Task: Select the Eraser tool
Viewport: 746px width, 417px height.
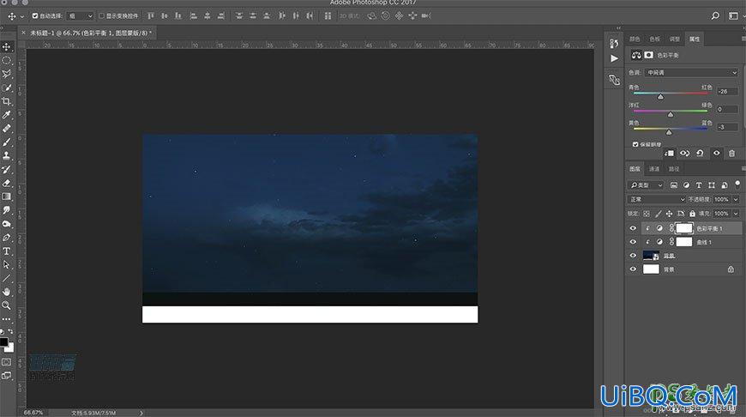Action: [7, 183]
